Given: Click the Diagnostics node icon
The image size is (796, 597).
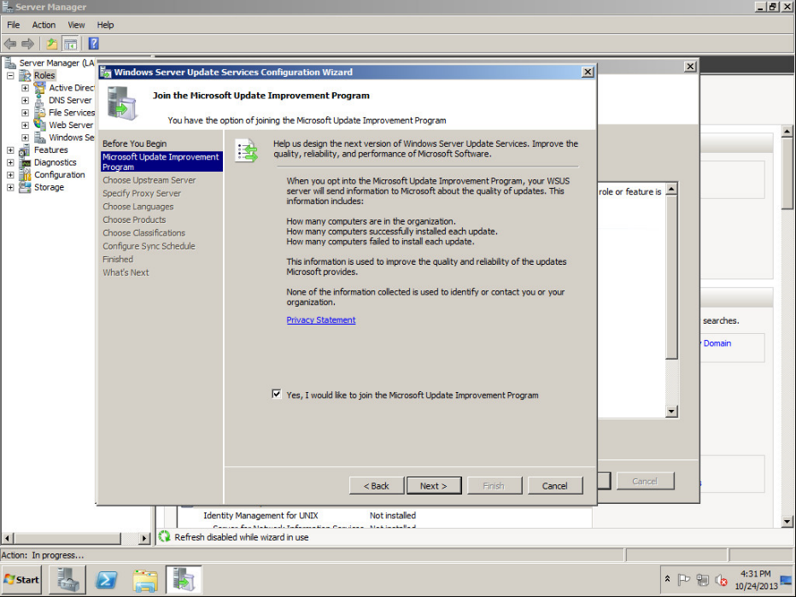Looking at the screenshot, I should click(x=25, y=162).
